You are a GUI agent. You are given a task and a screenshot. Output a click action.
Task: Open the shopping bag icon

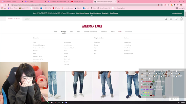click(181, 19)
